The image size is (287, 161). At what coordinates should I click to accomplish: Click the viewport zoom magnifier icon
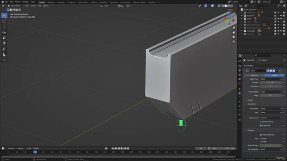click(234, 28)
